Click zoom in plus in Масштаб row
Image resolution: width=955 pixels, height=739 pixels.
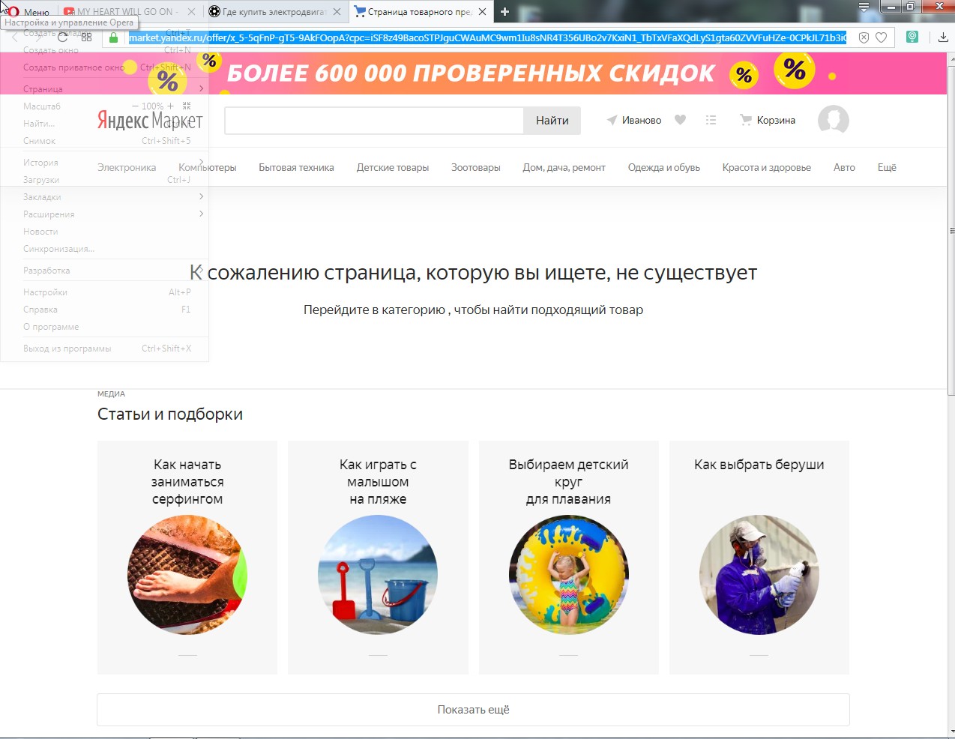point(170,106)
